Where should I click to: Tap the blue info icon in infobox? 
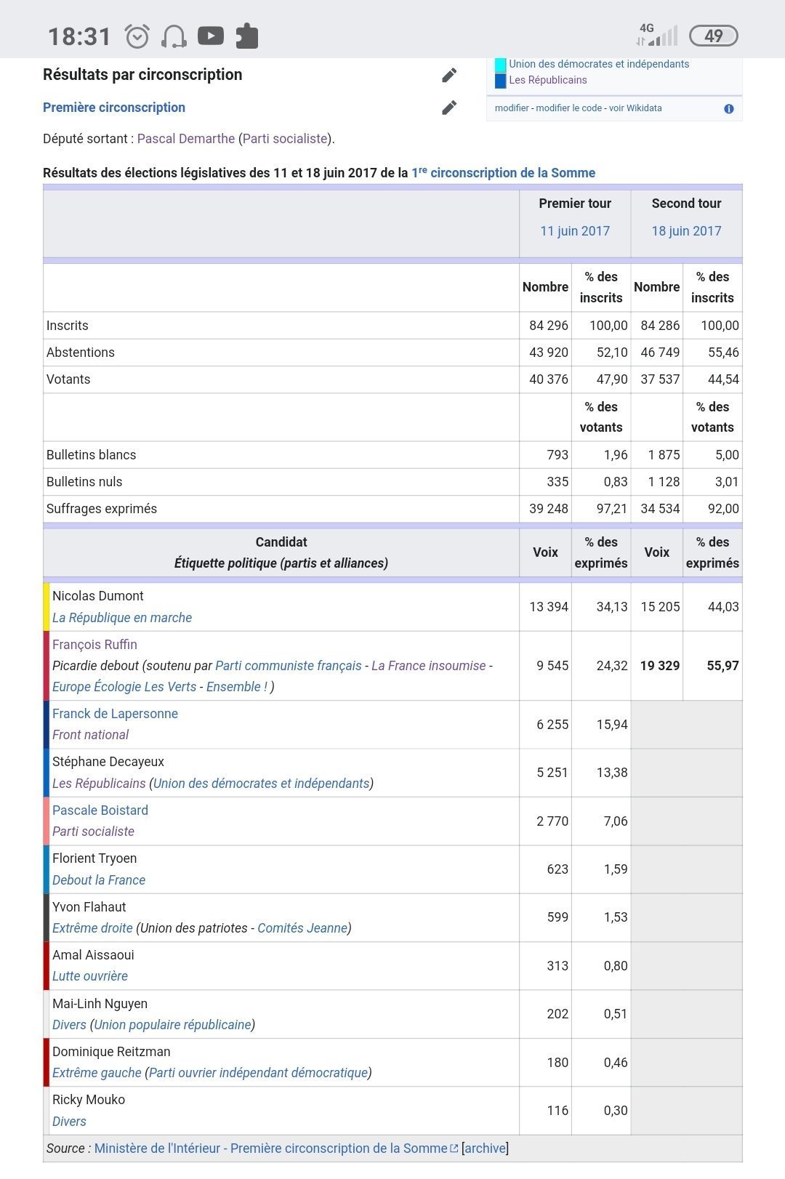click(728, 109)
